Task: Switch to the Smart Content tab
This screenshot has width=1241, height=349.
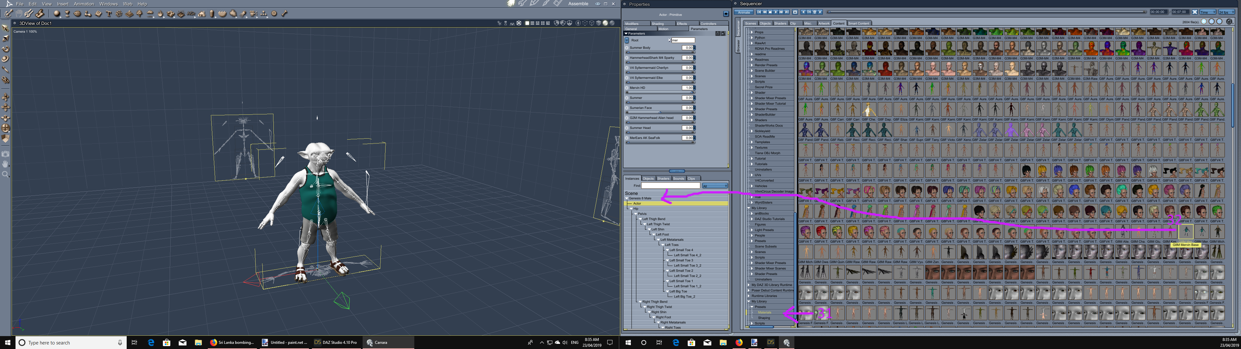Action: [x=858, y=23]
